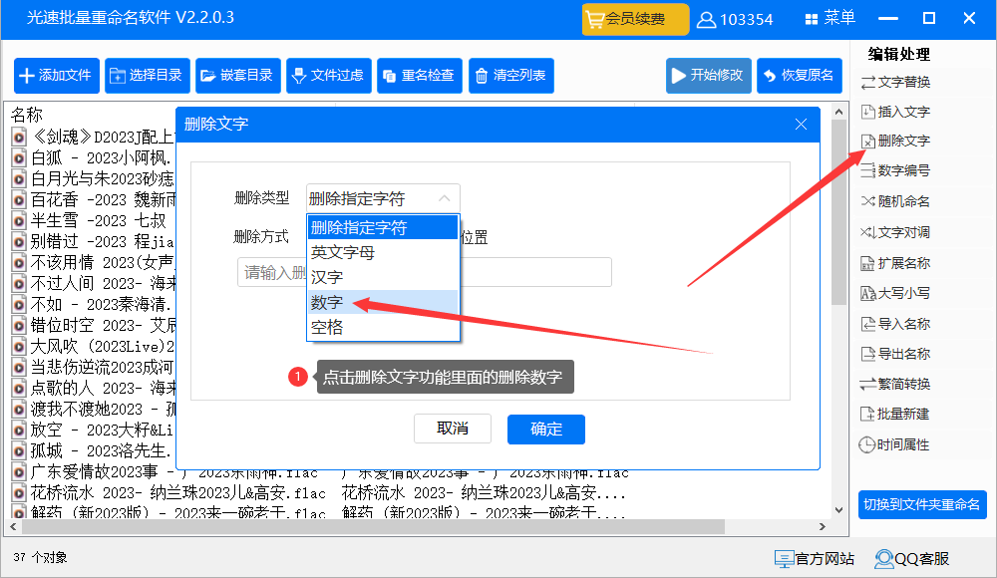Image resolution: width=997 pixels, height=578 pixels.
Task: Click the 名称 column header
Action: click(x=27, y=115)
